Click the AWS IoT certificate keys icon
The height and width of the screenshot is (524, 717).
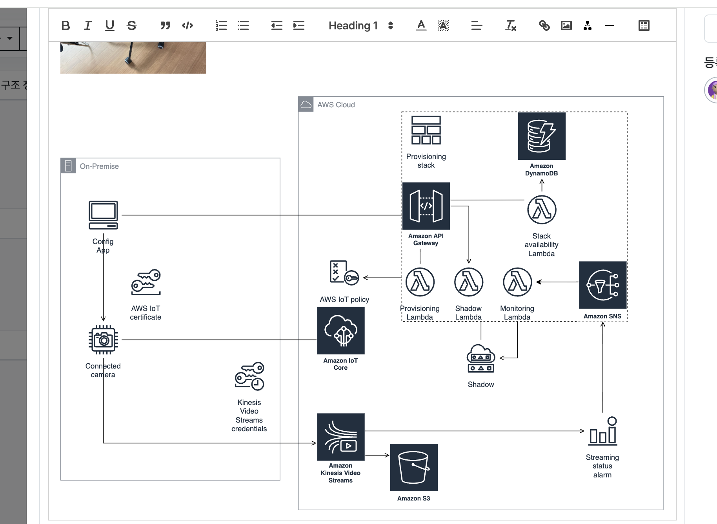point(146,282)
